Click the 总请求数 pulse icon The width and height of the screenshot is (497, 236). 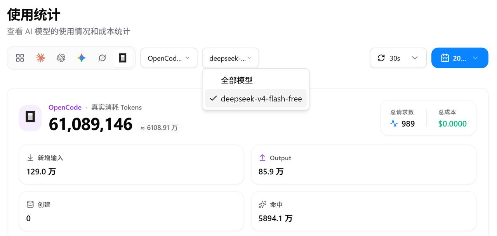[394, 124]
